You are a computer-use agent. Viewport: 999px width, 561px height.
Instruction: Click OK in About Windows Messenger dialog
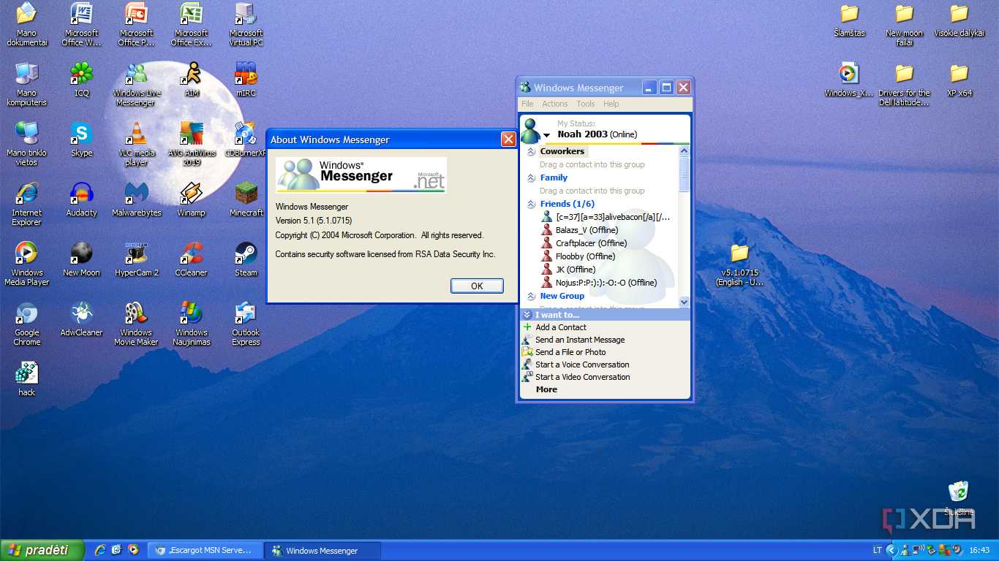click(x=477, y=286)
